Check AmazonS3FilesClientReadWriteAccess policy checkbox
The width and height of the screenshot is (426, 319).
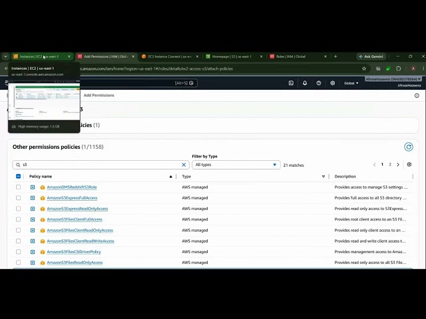[18, 241]
